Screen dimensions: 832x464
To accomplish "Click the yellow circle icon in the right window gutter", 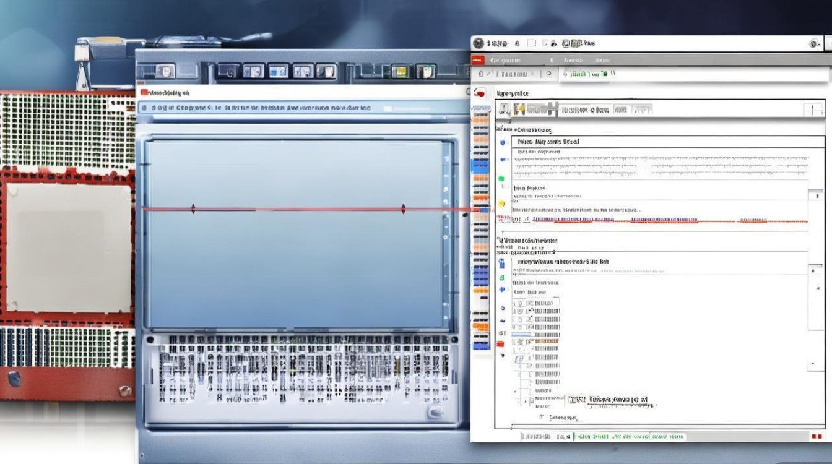I will click(x=501, y=204).
